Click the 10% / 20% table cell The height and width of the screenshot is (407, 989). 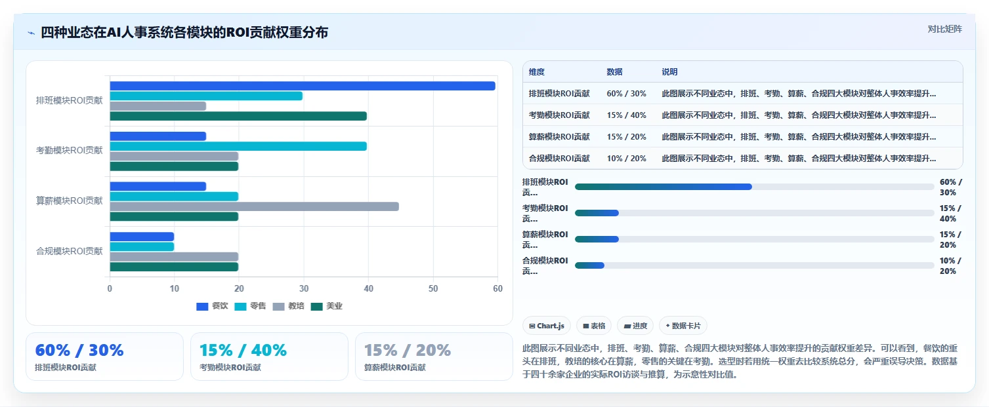(627, 159)
